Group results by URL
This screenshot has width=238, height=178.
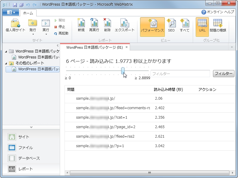click(202, 26)
